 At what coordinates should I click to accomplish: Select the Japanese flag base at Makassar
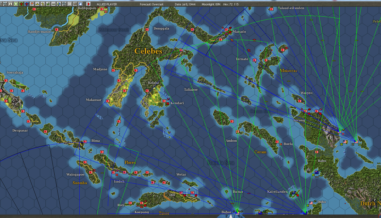pyautogui.click(x=108, y=101)
